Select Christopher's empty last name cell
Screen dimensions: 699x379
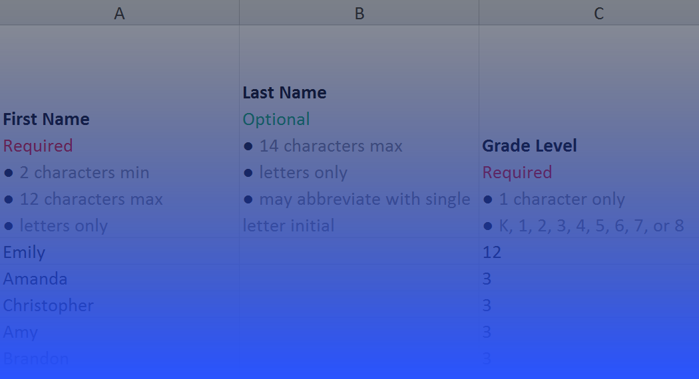click(x=359, y=305)
